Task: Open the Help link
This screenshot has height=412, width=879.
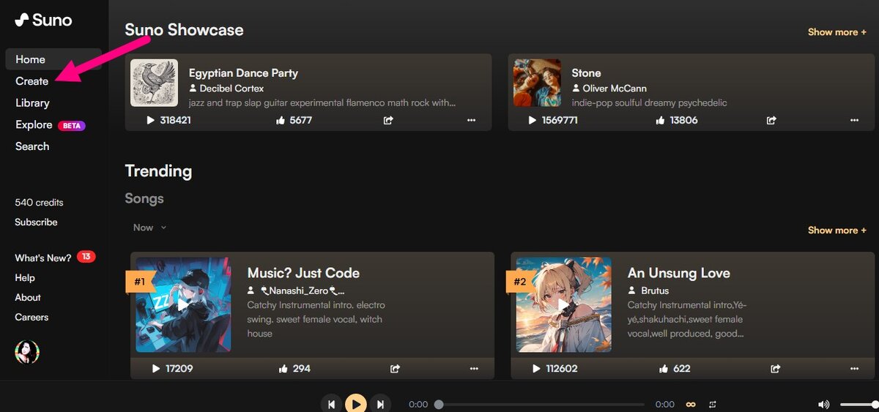Action: (25, 277)
